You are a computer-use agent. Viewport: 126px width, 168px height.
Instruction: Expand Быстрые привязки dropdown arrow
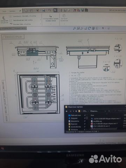pos(64,24)
